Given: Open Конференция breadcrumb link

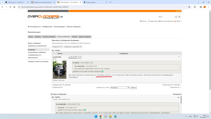Looking at the screenshot, I should (47, 27).
